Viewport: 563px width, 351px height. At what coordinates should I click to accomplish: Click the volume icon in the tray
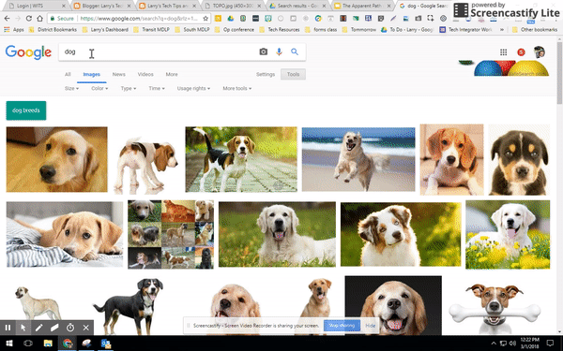512,344
